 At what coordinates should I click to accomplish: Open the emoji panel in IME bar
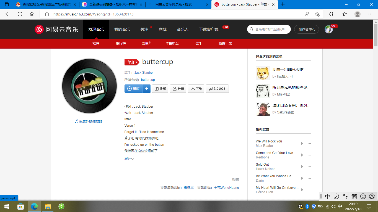click(x=363, y=196)
